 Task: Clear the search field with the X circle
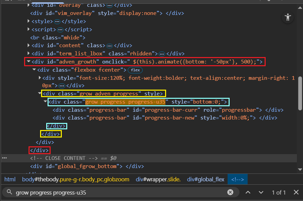[230, 193]
